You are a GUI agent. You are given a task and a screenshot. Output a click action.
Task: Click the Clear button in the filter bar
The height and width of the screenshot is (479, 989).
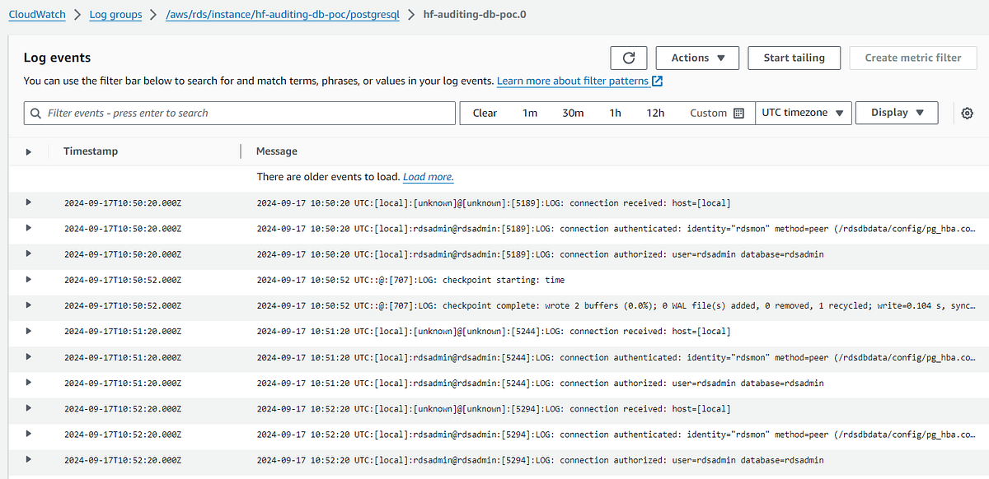(485, 113)
